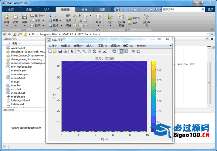
Task: Click Save Figure floppy icon in Figure 1
Action: coord(60,51)
